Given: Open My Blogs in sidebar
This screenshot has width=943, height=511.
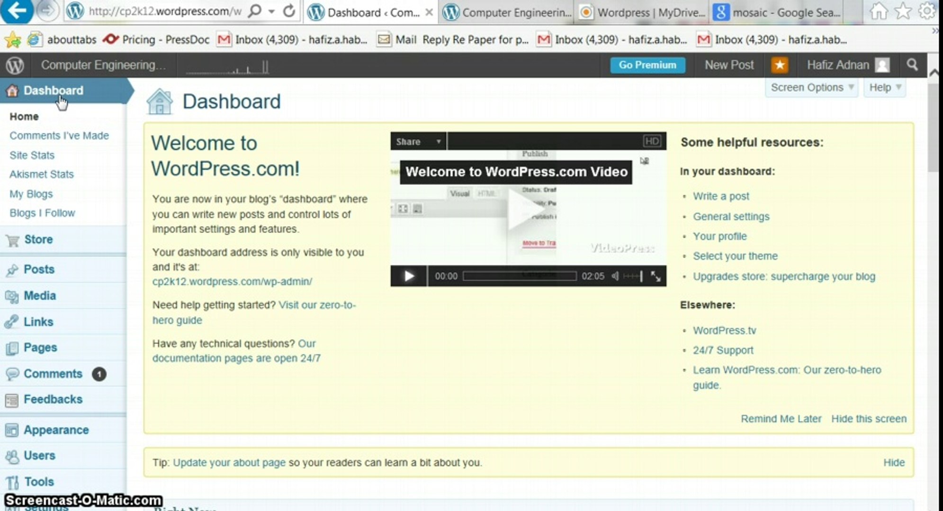Looking at the screenshot, I should (x=31, y=194).
